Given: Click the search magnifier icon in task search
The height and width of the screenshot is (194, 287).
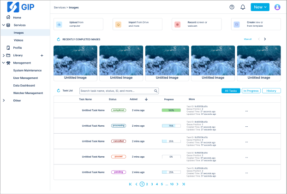Looking at the screenshot, I should pyautogui.click(x=155, y=91).
